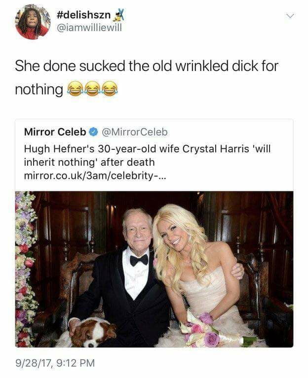The image size is (308, 378).
Task: Click the middle laughing-crying emoji
Action: (x=92, y=89)
